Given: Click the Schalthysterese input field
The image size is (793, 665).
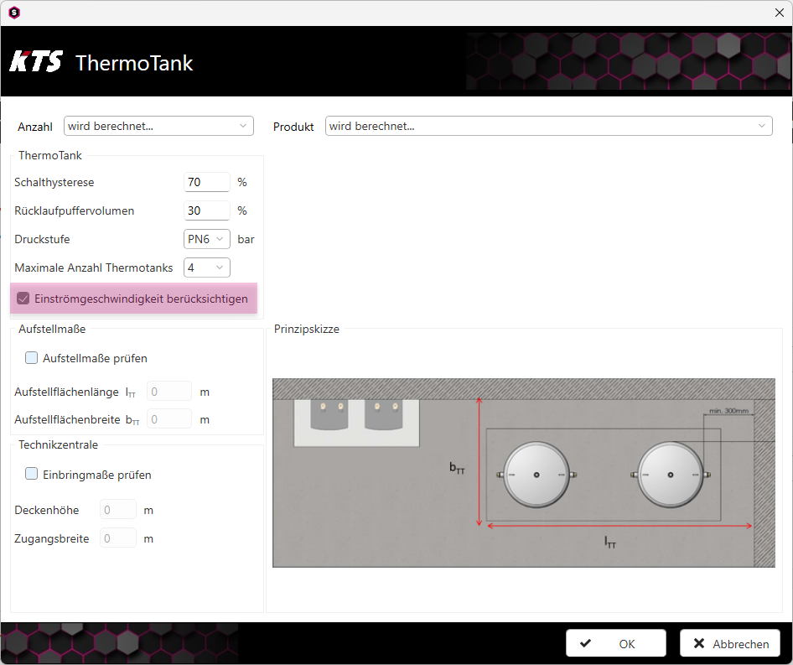Looking at the screenshot, I should tap(207, 182).
